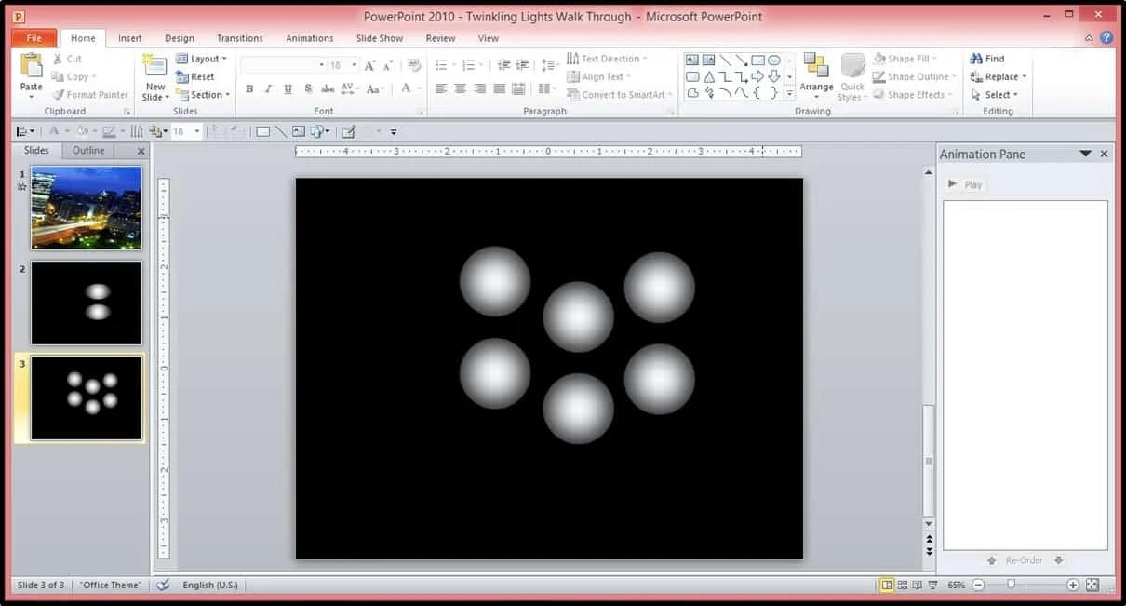Screen dimensions: 1126x606
Task: Select the Down Arrow shape
Action: (773, 76)
